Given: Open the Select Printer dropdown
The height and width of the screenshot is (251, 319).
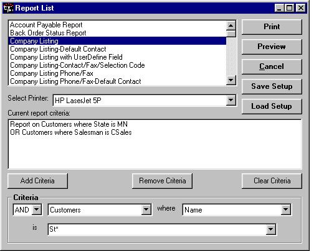Looking at the screenshot, I should point(231,100).
